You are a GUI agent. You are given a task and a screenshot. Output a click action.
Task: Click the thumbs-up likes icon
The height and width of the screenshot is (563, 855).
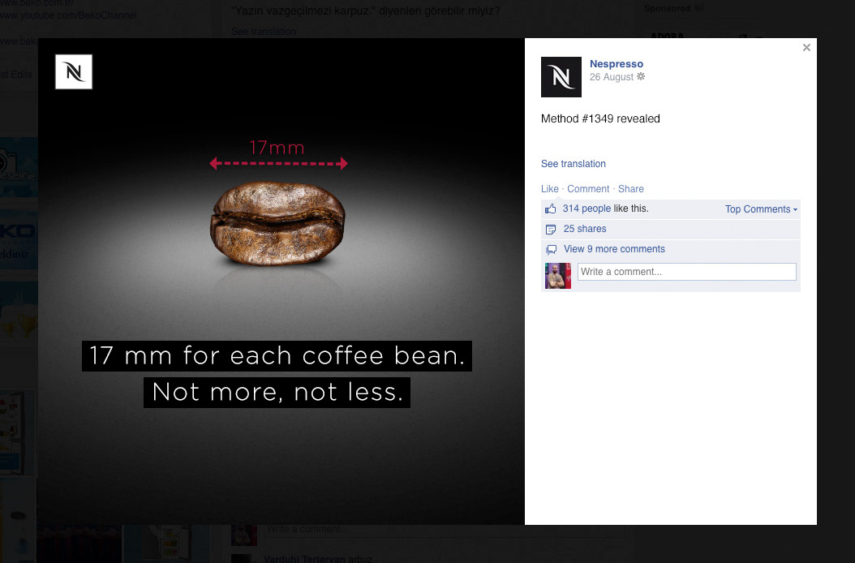(551, 208)
